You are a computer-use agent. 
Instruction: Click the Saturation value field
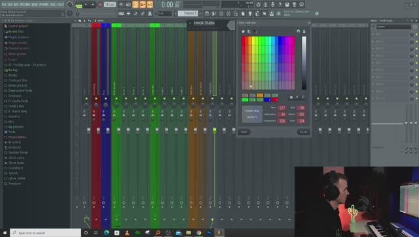[282, 114]
